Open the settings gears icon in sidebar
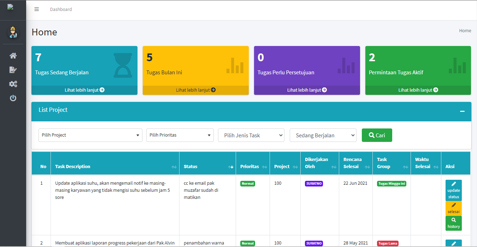 point(13,84)
